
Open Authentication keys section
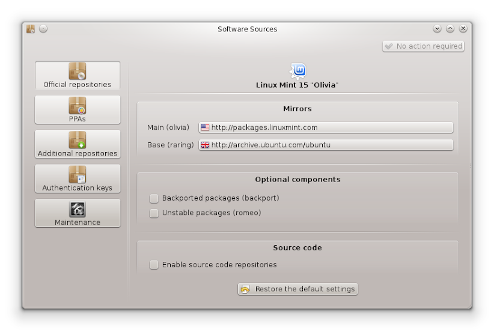(78, 178)
